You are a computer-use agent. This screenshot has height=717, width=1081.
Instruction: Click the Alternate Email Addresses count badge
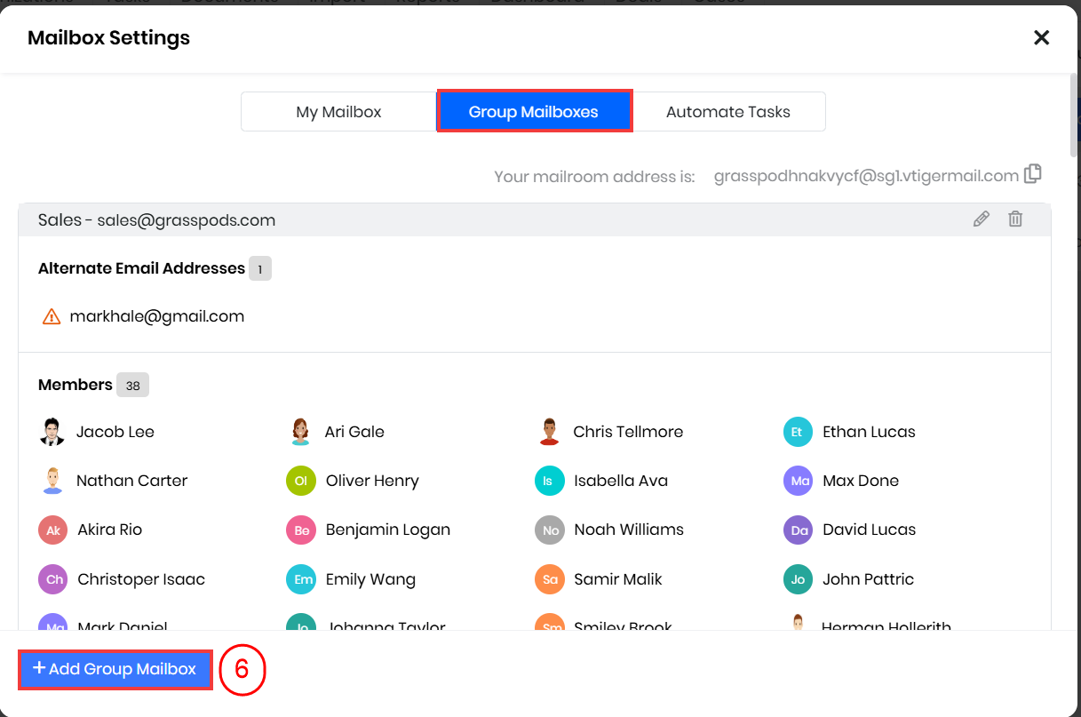point(259,268)
